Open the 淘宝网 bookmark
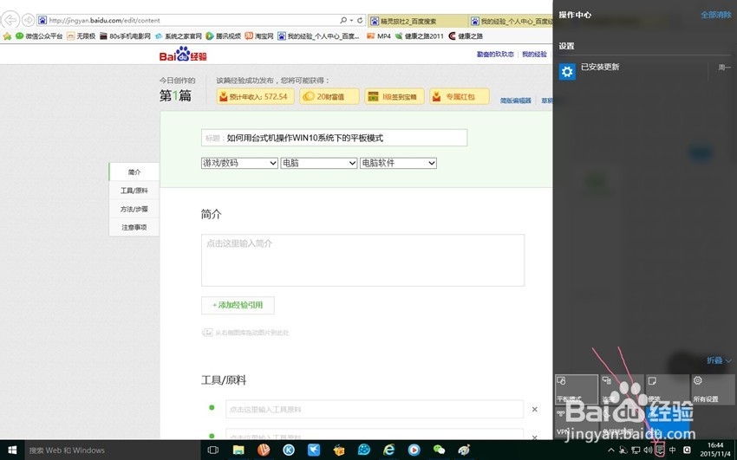Image resolution: width=737 pixels, height=460 pixels. [x=259, y=36]
